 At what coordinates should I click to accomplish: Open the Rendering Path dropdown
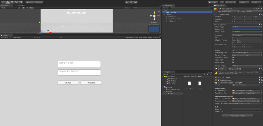247,53
